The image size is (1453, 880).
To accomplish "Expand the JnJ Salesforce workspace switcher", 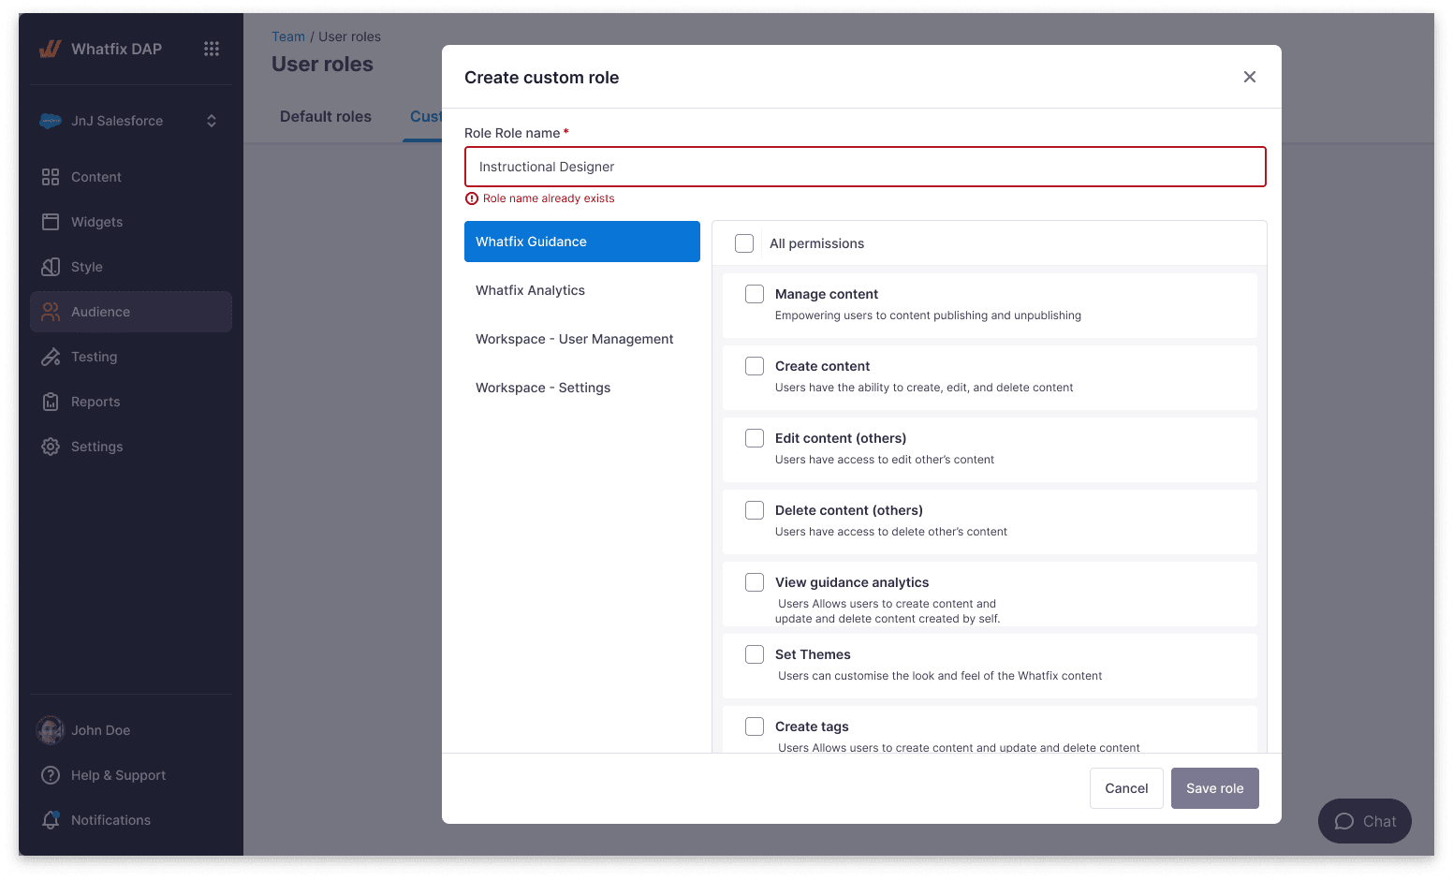I will click(131, 121).
